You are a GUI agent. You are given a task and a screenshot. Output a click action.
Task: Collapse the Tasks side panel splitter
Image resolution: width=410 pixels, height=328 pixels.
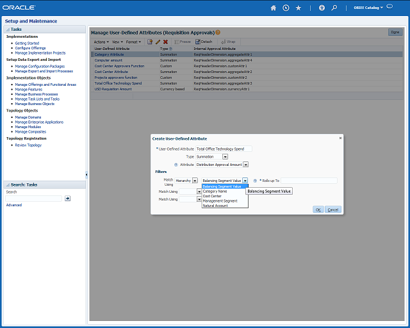click(86, 174)
